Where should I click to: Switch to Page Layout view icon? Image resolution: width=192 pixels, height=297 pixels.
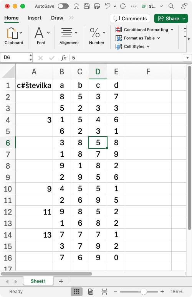pos(91,292)
